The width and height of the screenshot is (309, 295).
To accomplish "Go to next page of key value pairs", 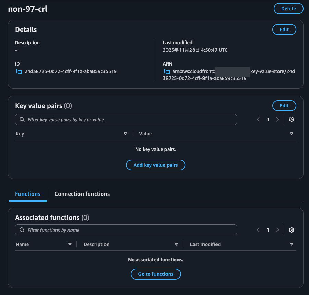I will point(277,119).
